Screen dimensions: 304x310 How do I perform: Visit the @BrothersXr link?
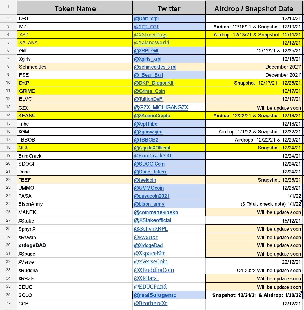[x=150, y=303]
